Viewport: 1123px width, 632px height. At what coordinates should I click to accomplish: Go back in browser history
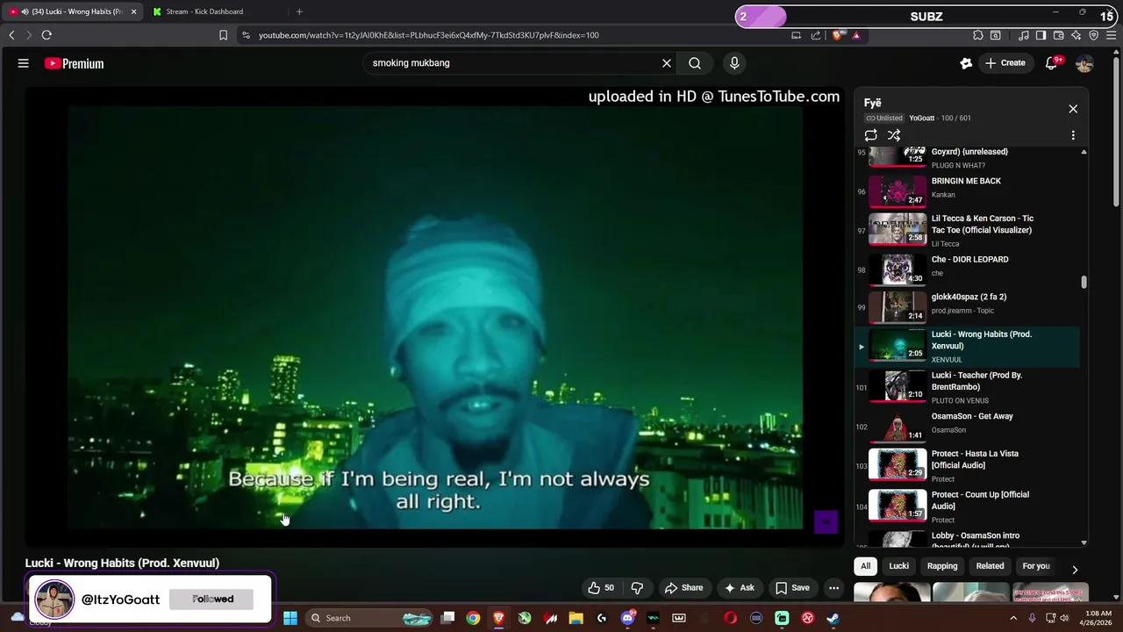pyautogui.click(x=11, y=35)
